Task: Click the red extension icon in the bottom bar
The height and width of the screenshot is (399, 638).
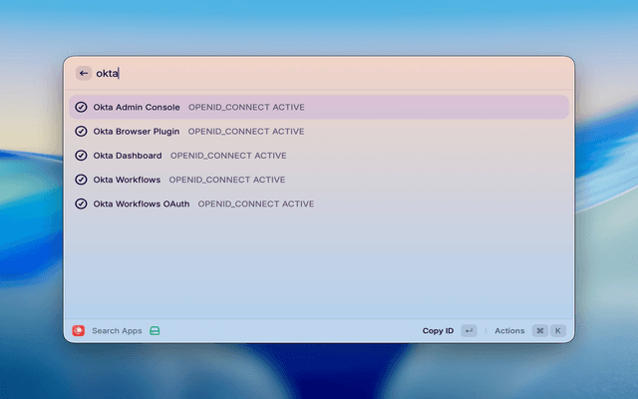Action: point(79,330)
